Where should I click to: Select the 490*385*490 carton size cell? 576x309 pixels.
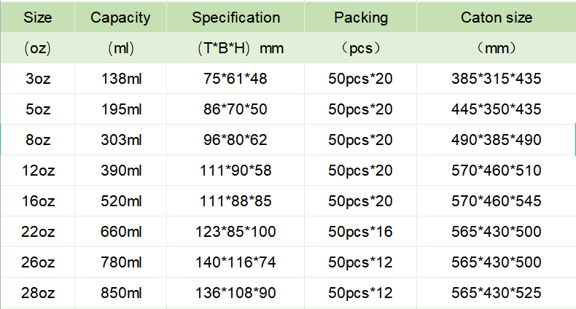coord(497,140)
